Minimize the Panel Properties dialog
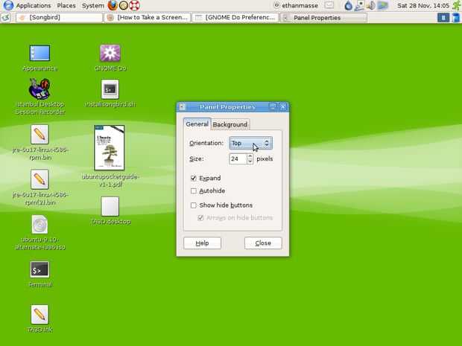Image resolution: width=462 pixels, height=346 pixels. (x=273, y=107)
